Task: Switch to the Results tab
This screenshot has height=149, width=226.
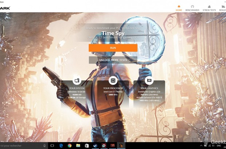Action: point(223,10)
